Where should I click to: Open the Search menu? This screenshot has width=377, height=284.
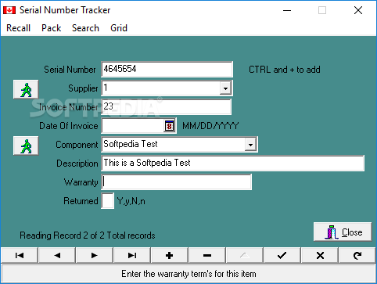pos(85,28)
